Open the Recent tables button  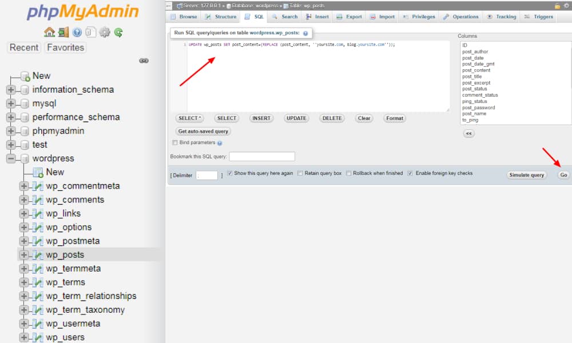(24, 47)
